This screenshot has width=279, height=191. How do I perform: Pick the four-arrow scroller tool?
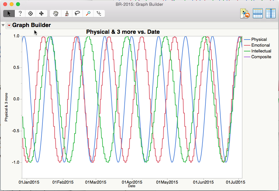(41, 14)
